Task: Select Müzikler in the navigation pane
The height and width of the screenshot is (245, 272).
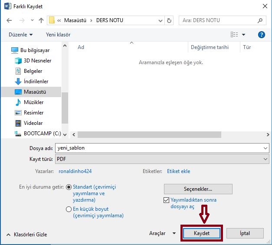Action: pyautogui.click(x=33, y=102)
